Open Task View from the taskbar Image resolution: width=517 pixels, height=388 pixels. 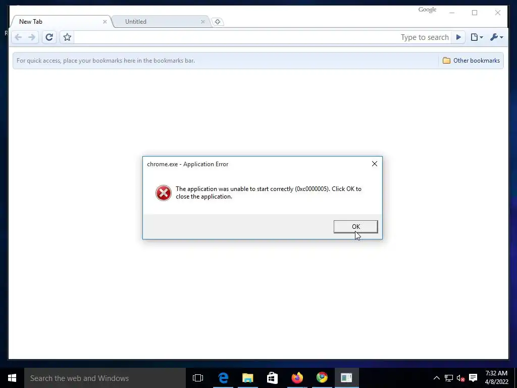(x=198, y=378)
